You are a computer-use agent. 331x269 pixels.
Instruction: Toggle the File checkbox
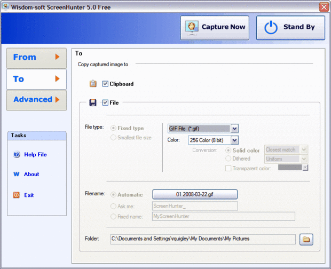(105, 103)
